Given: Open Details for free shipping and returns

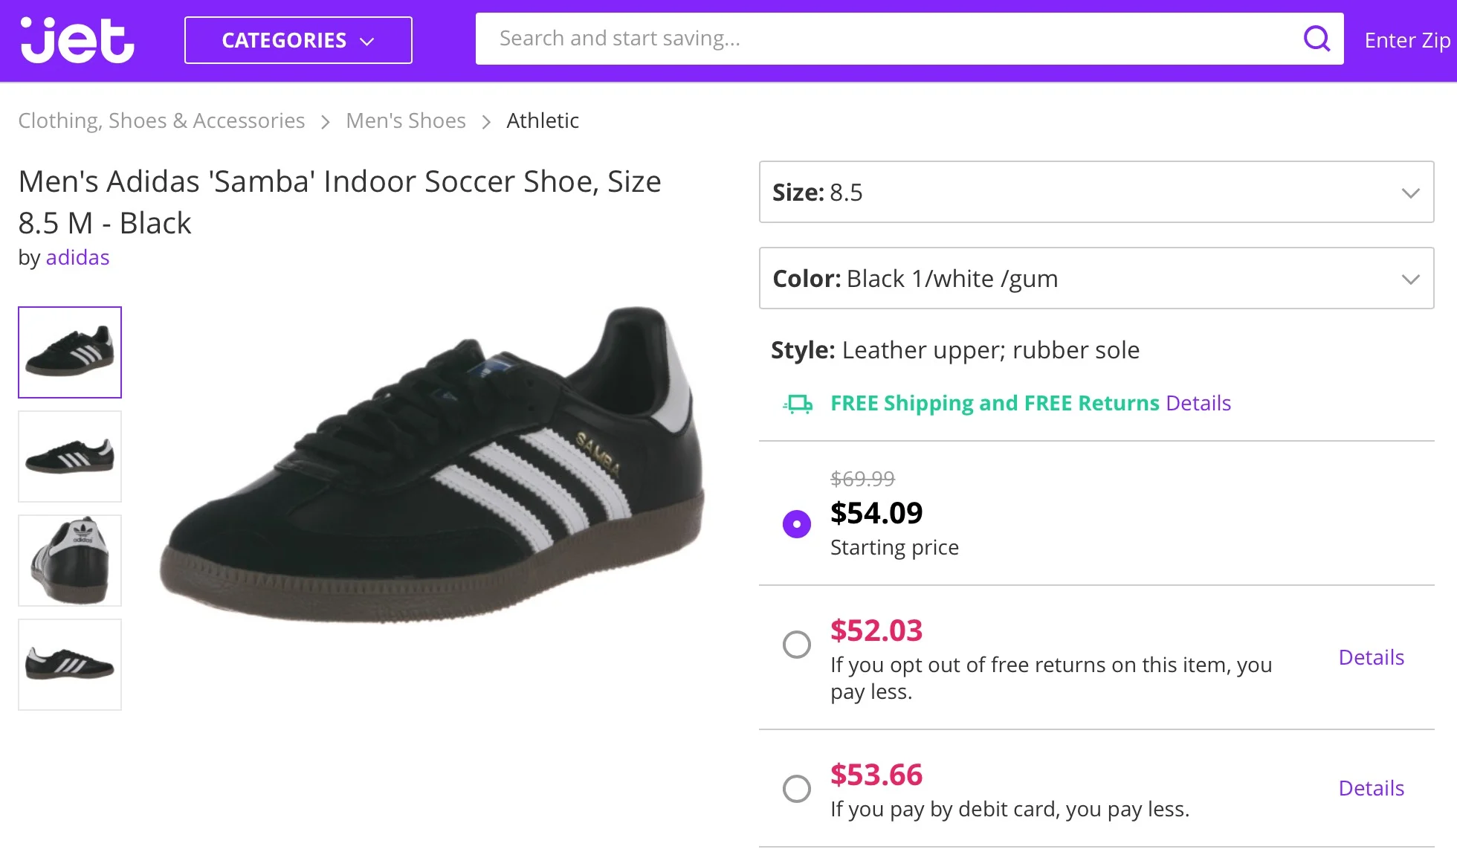Looking at the screenshot, I should [1198, 403].
